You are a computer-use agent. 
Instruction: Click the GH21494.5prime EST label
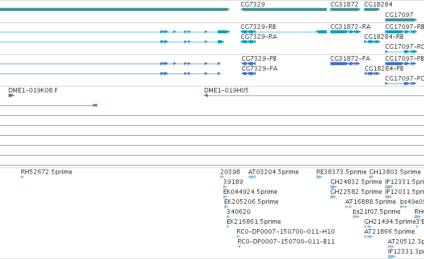coord(390,222)
